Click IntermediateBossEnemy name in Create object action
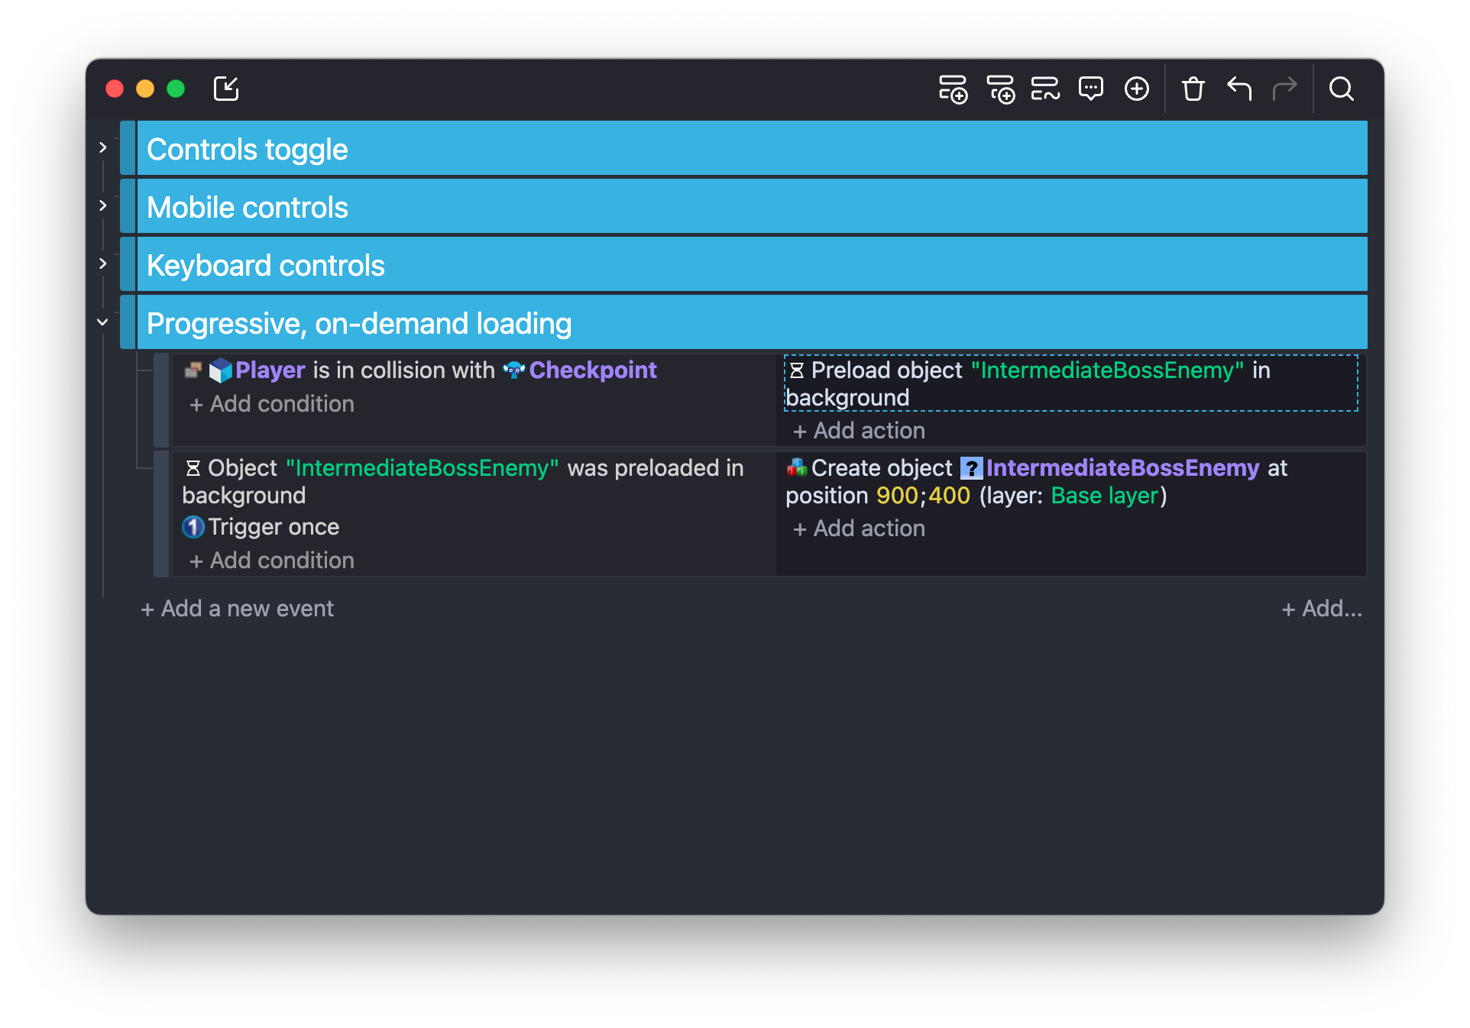This screenshot has height=1028, width=1470. (x=1122, y=468)
